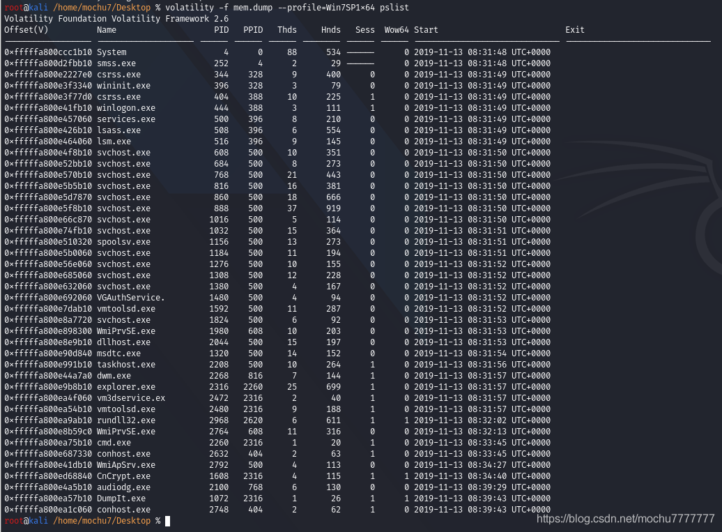Click the Hnds column header
This screenshot has height=532, width=722.
pyautogui.click(x=330, y=30)
